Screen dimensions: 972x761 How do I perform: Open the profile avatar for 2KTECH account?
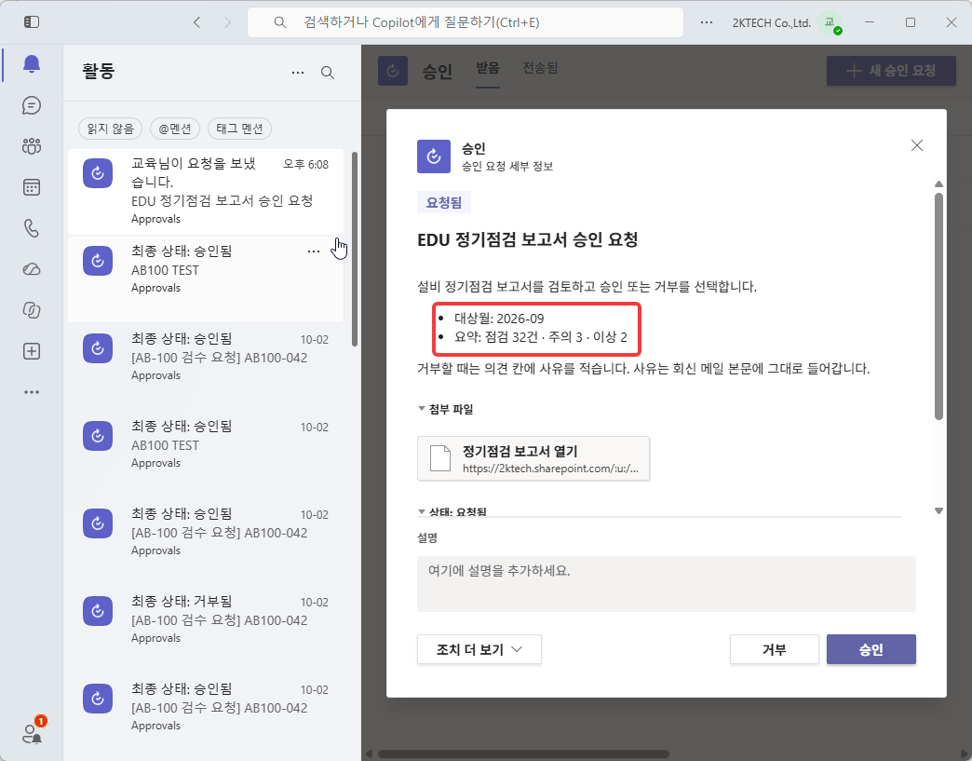click(x=830, y=23)
